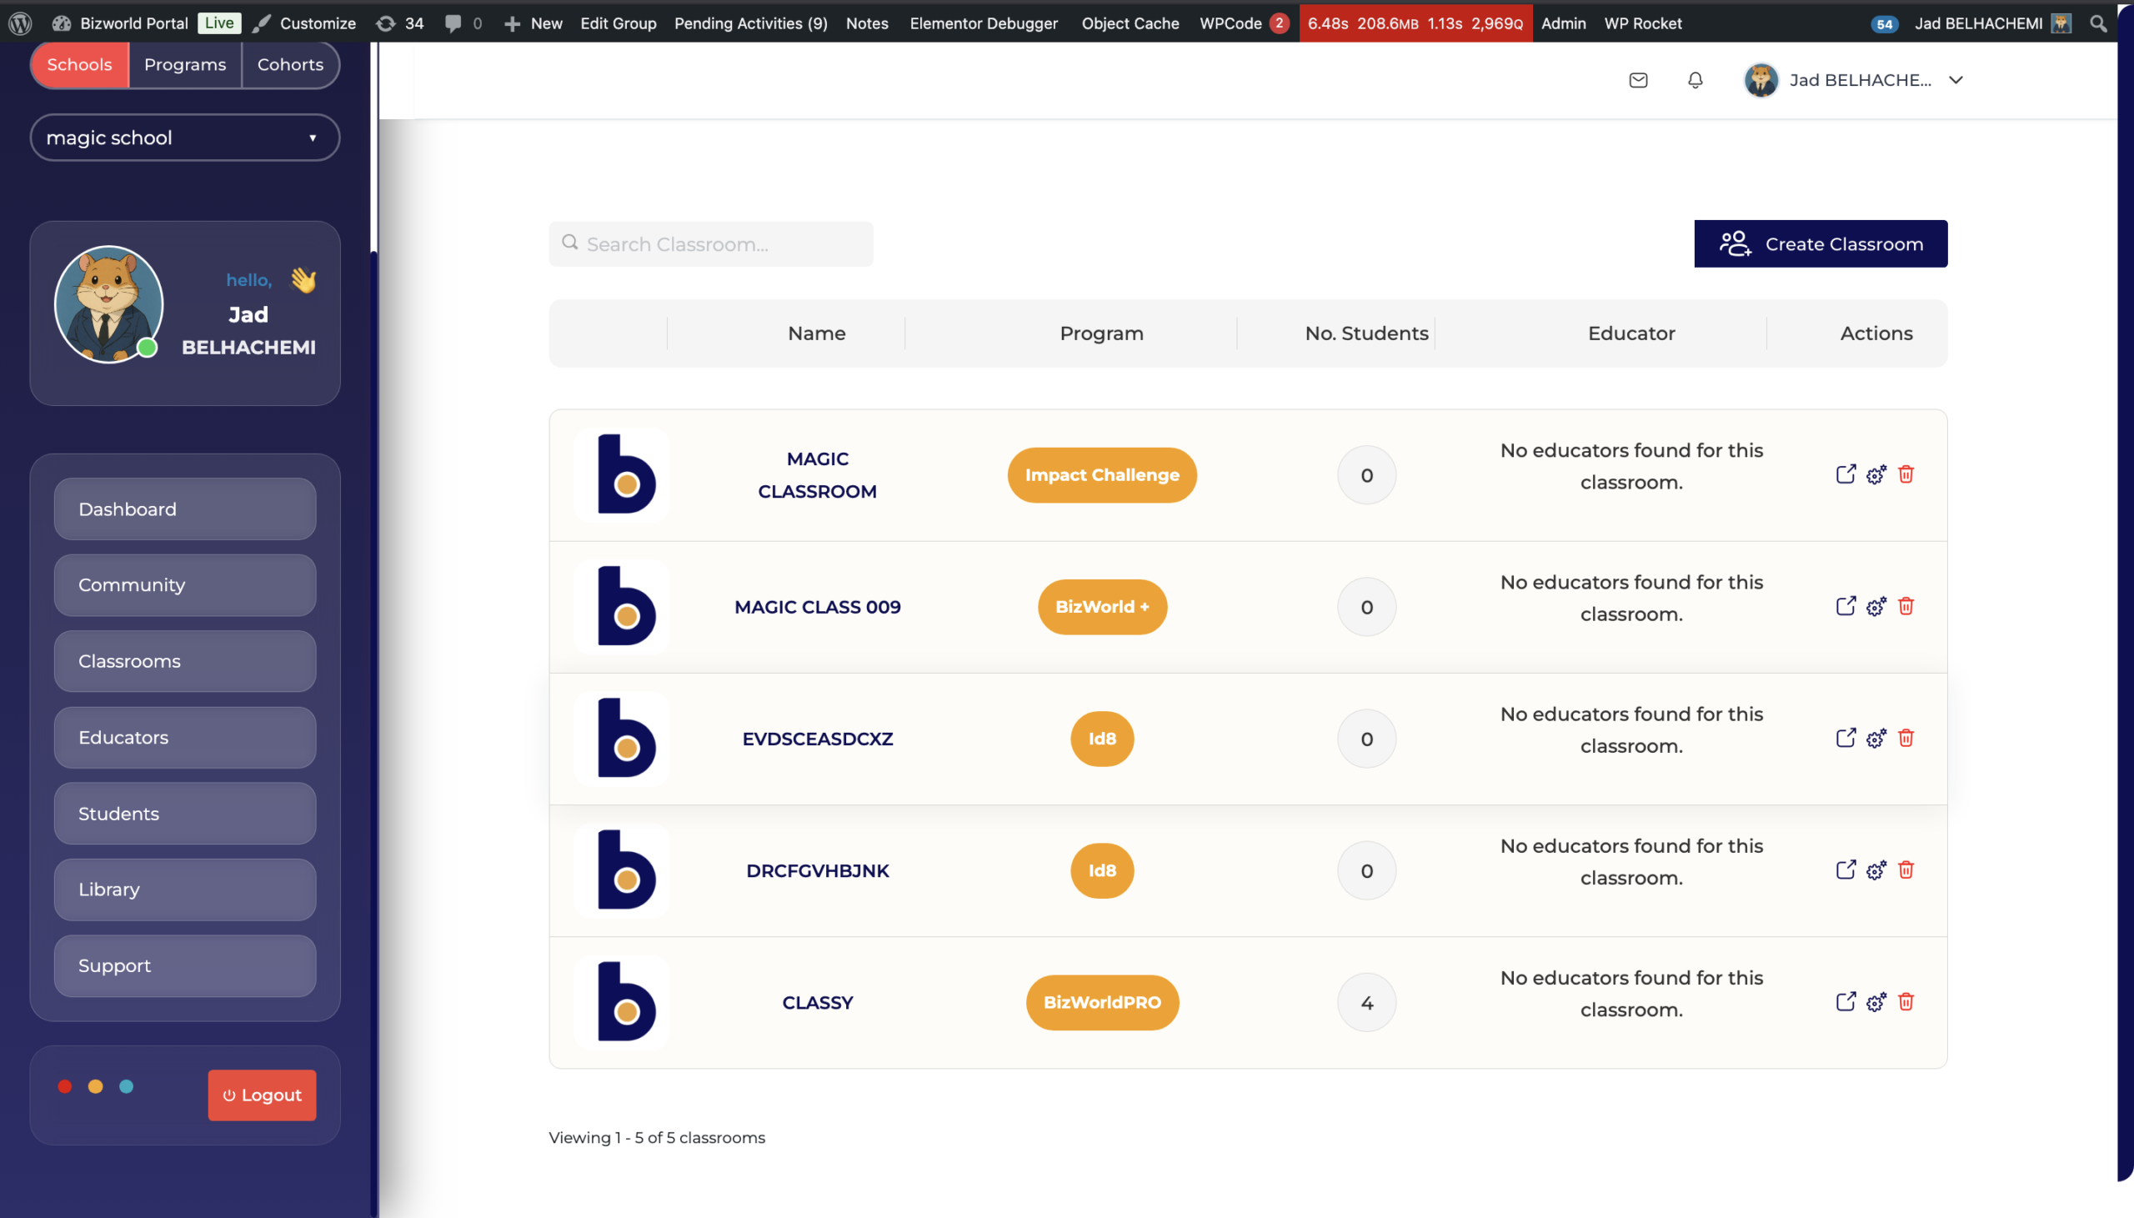Open MAGIC CLASSROOM via external-link icon
This screenshot has height=1218, width=2134.
1846,474
